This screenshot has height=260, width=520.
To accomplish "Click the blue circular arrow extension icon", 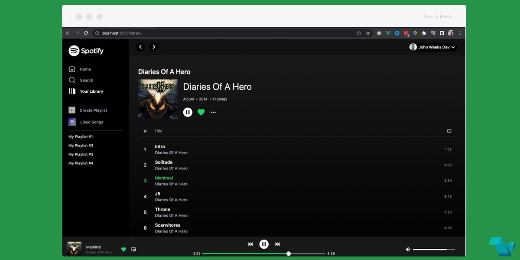I will pos(397,33).
